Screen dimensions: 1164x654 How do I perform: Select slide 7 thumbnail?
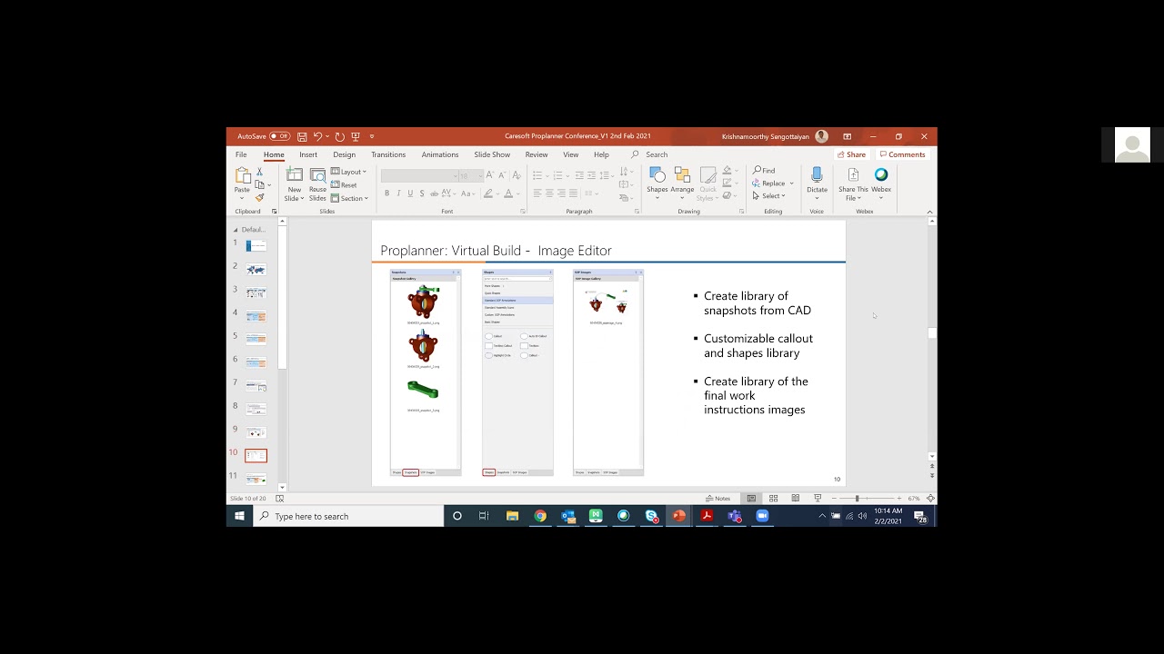(x=256, y=385)
